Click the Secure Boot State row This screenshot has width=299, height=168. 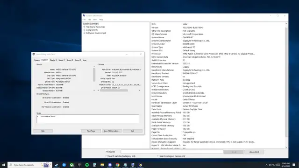[218, 83]
